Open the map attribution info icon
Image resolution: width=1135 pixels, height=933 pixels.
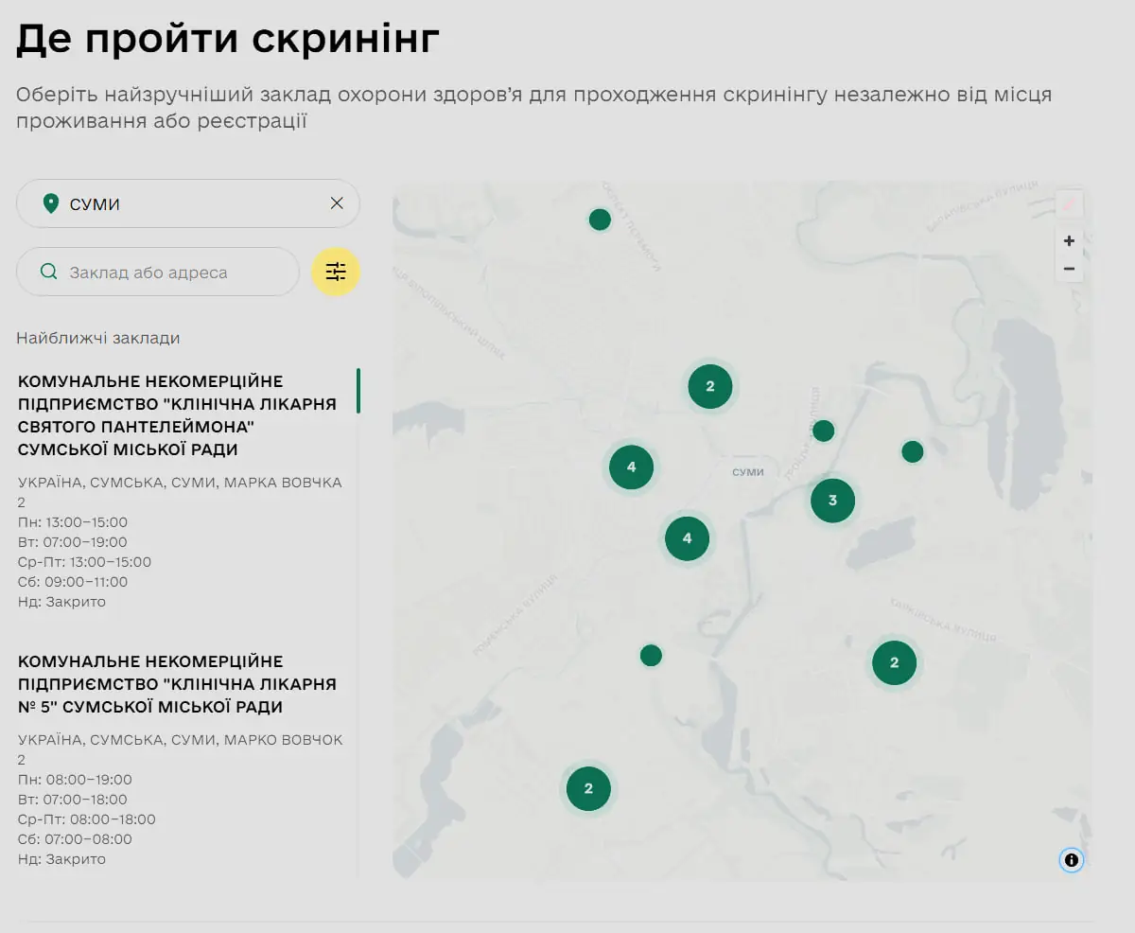1070,859
